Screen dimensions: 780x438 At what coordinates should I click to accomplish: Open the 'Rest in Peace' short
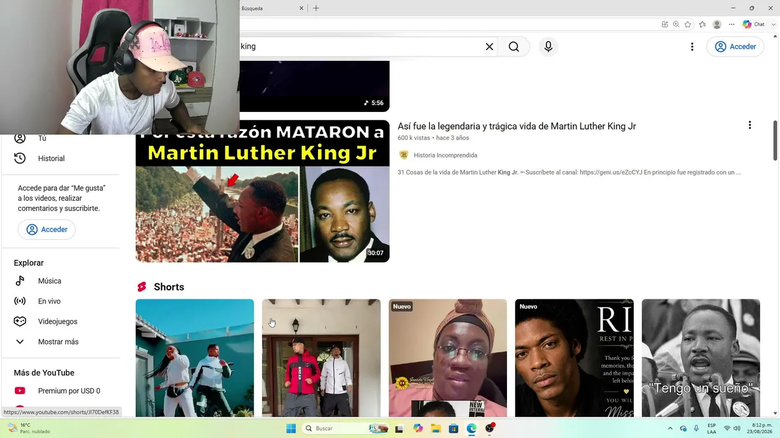[x=574, y=358]
